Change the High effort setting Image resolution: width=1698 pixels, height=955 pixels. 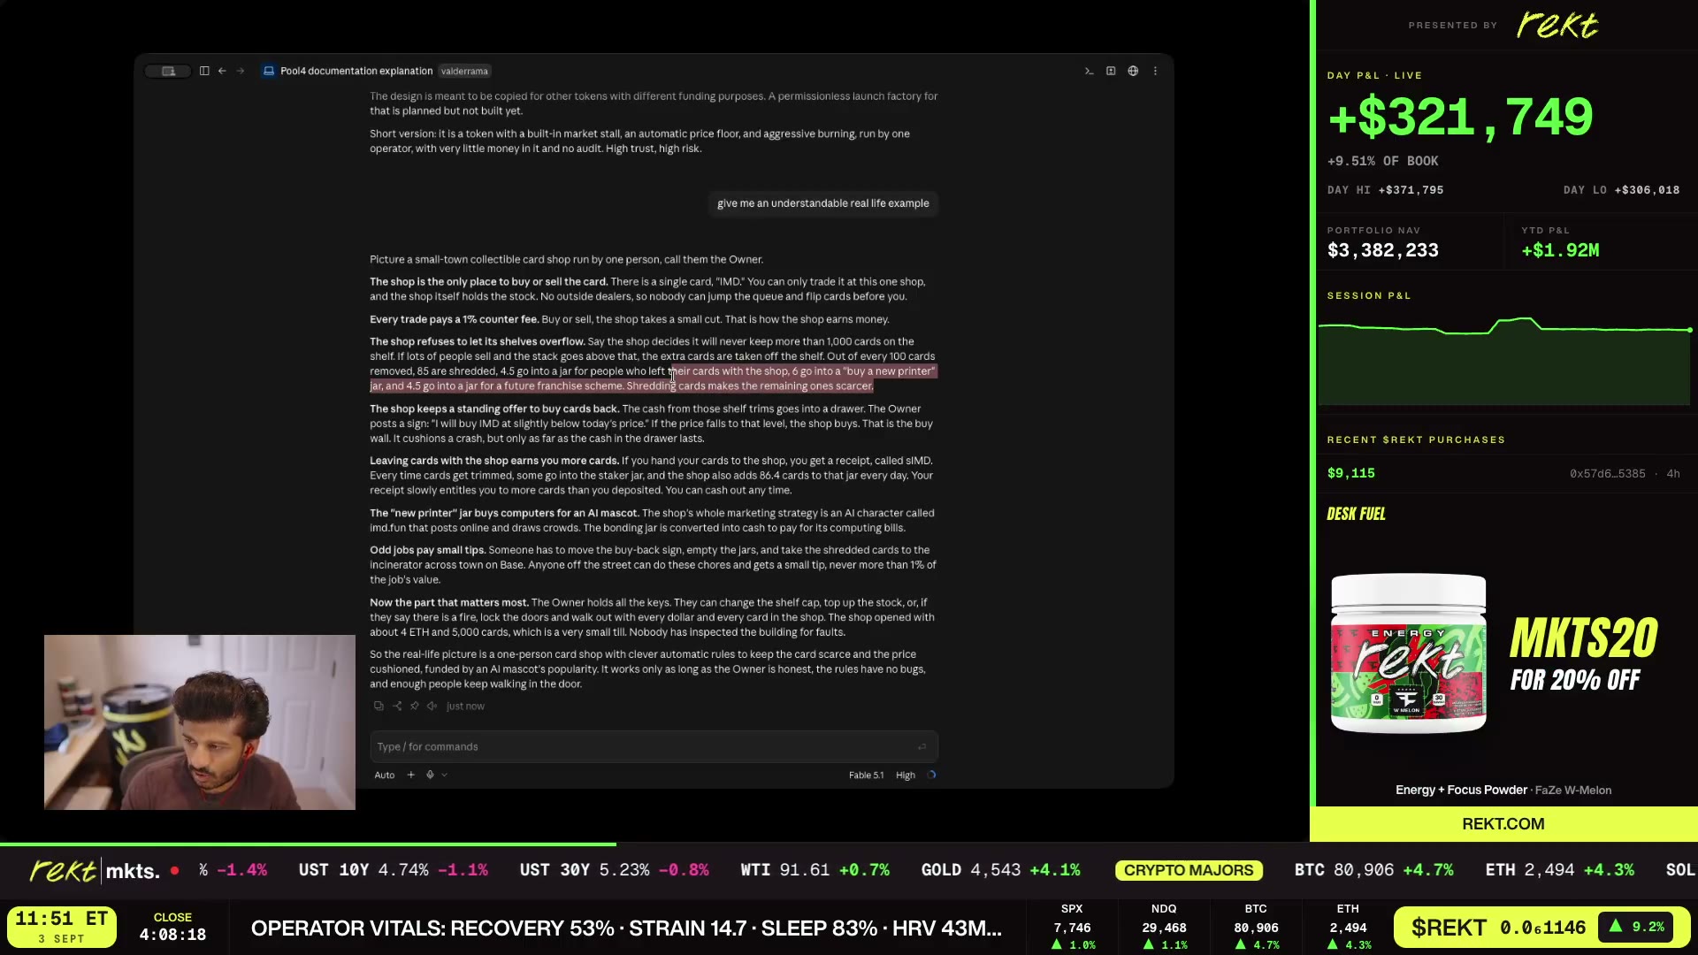point(906,775)
